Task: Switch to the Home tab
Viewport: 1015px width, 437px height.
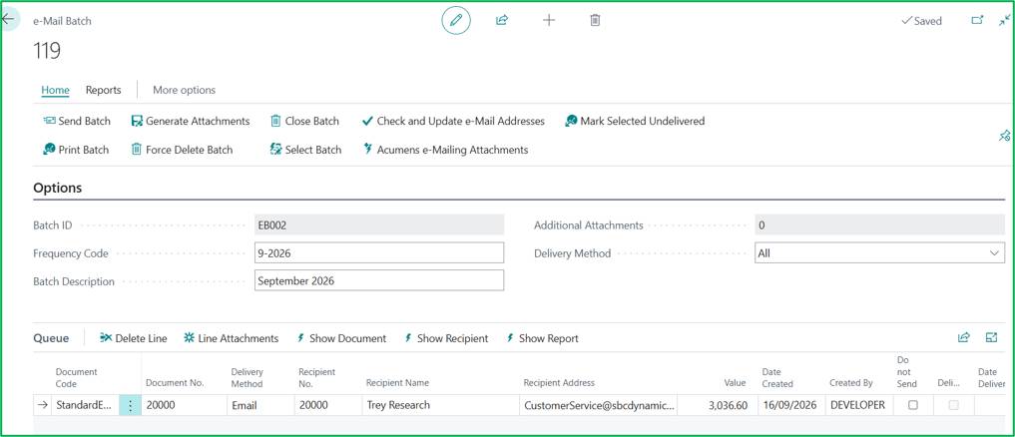Action: point(55,90)
